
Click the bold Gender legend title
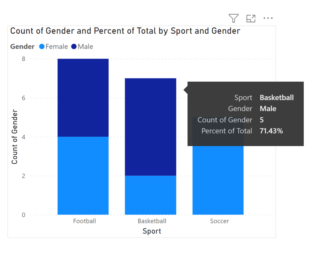(x=22, y=47)
